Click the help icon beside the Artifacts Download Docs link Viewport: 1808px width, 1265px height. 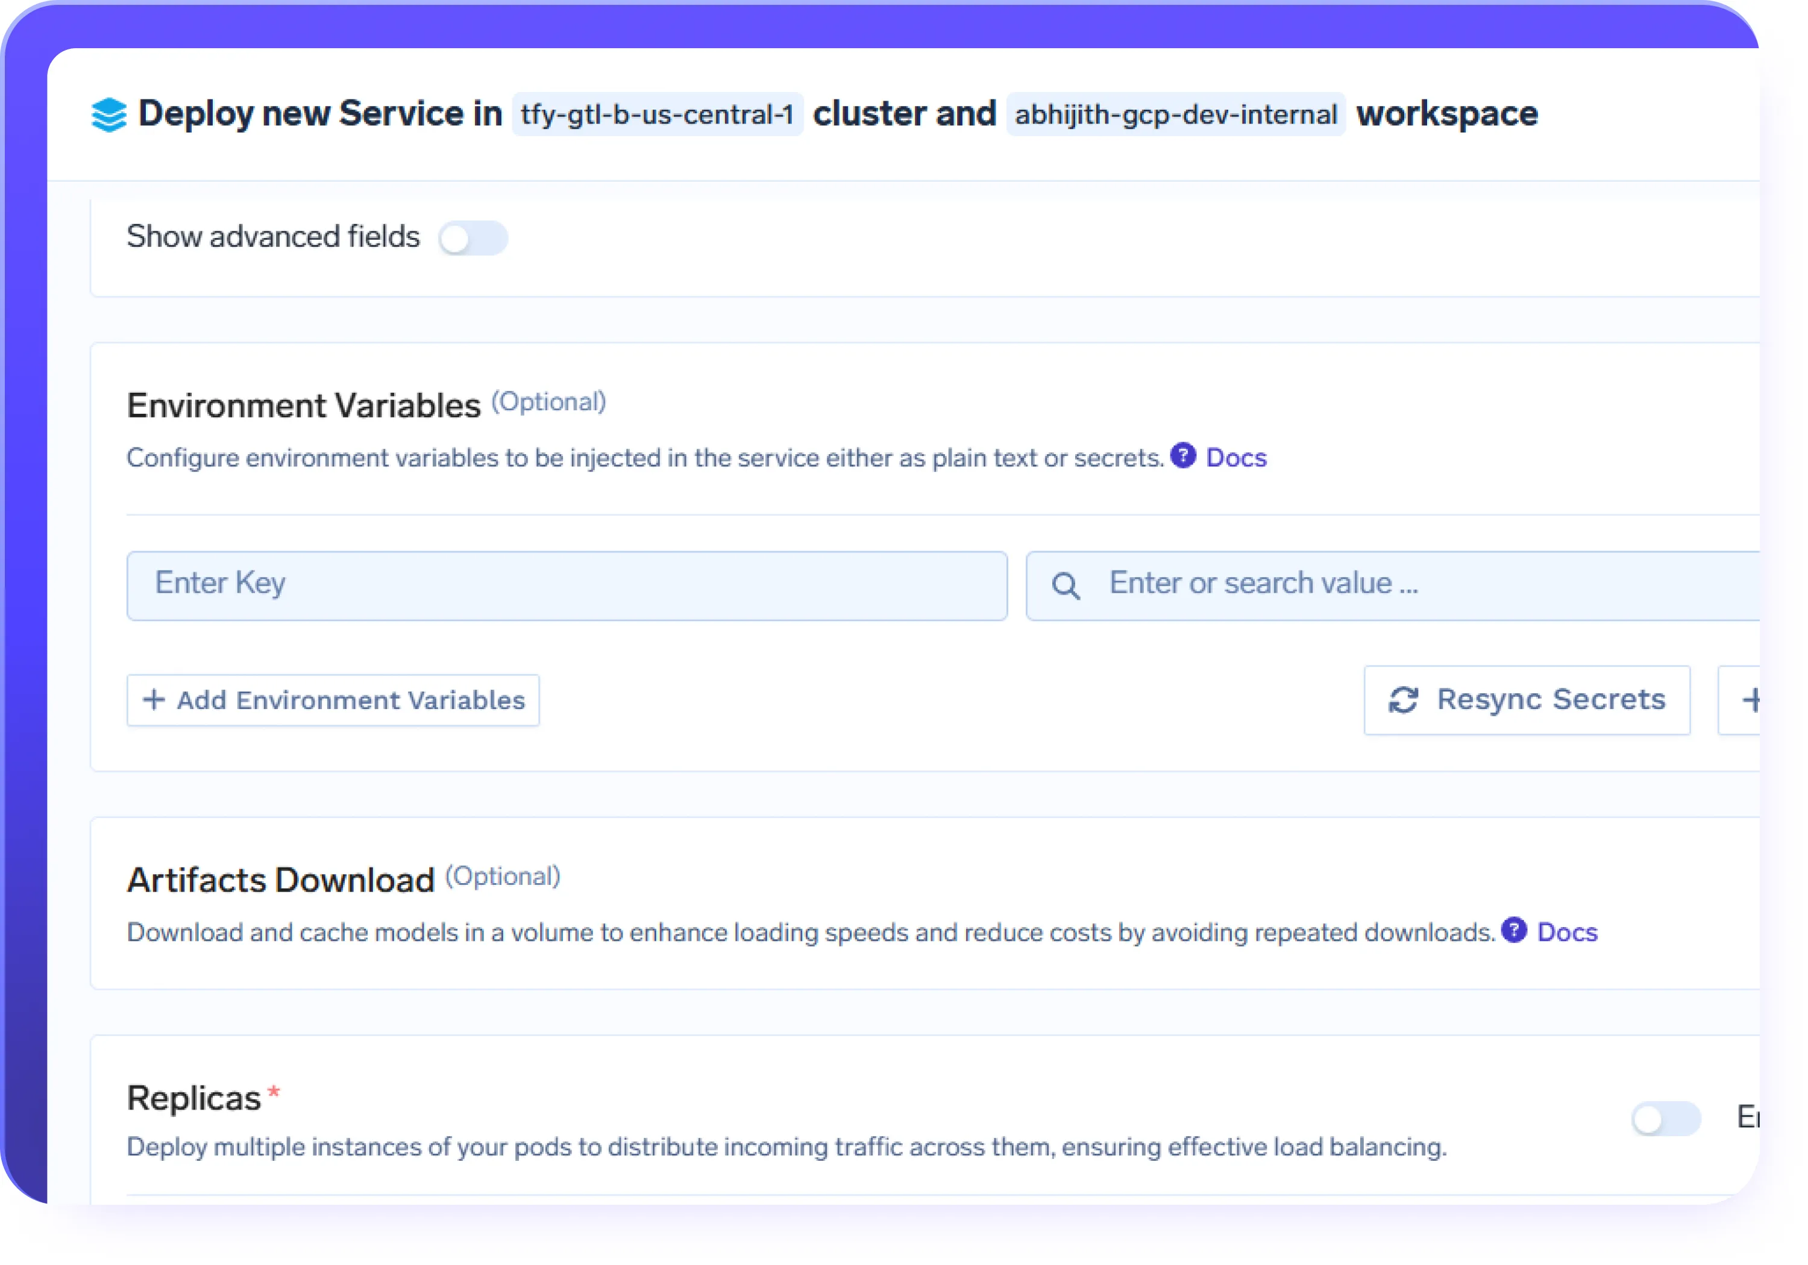(1515, 931)
